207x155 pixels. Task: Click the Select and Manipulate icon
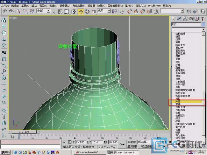122,11
